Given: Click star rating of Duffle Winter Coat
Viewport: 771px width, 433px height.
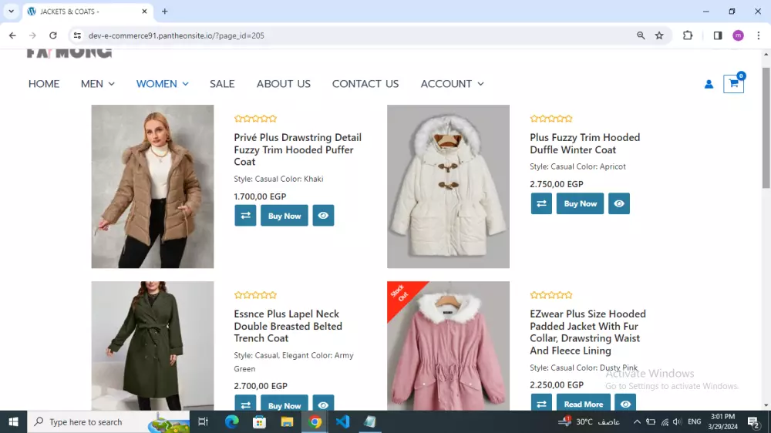Looking at the screenshot, I should (x=551, y=119).
